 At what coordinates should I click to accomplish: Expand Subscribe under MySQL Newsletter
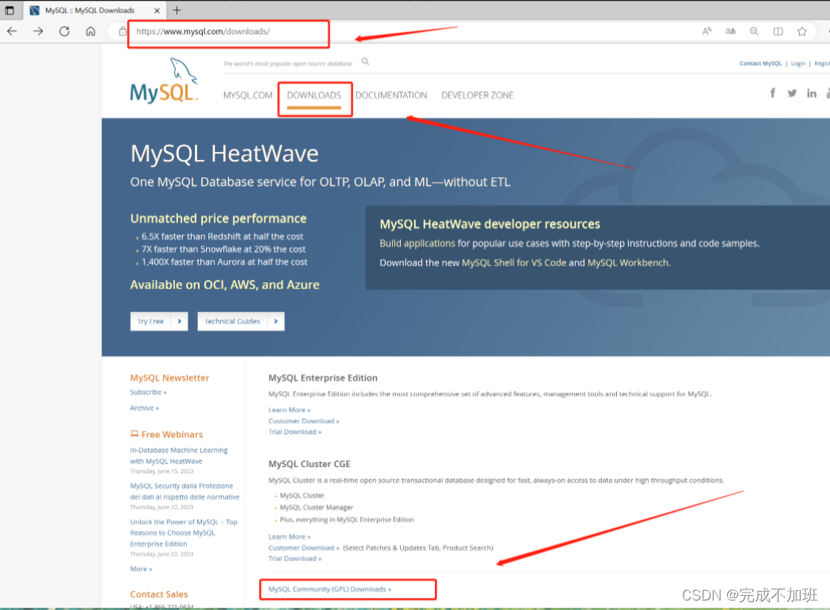click(x=148, y=392)
